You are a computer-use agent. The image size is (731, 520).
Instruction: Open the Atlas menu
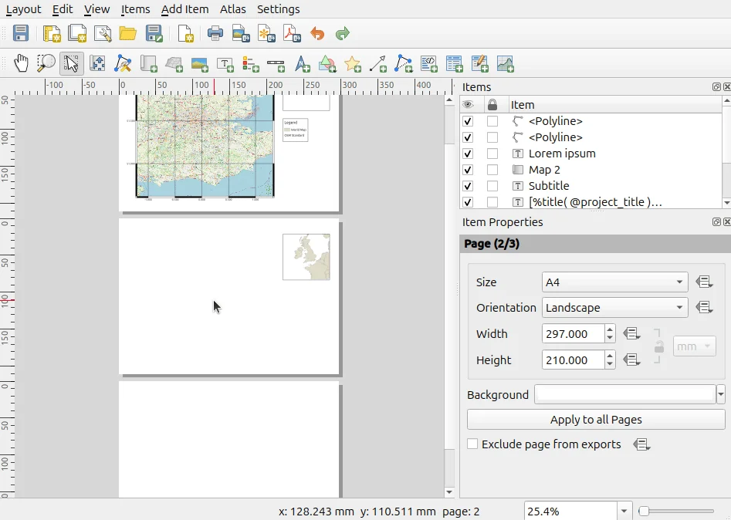pos(232,9)
